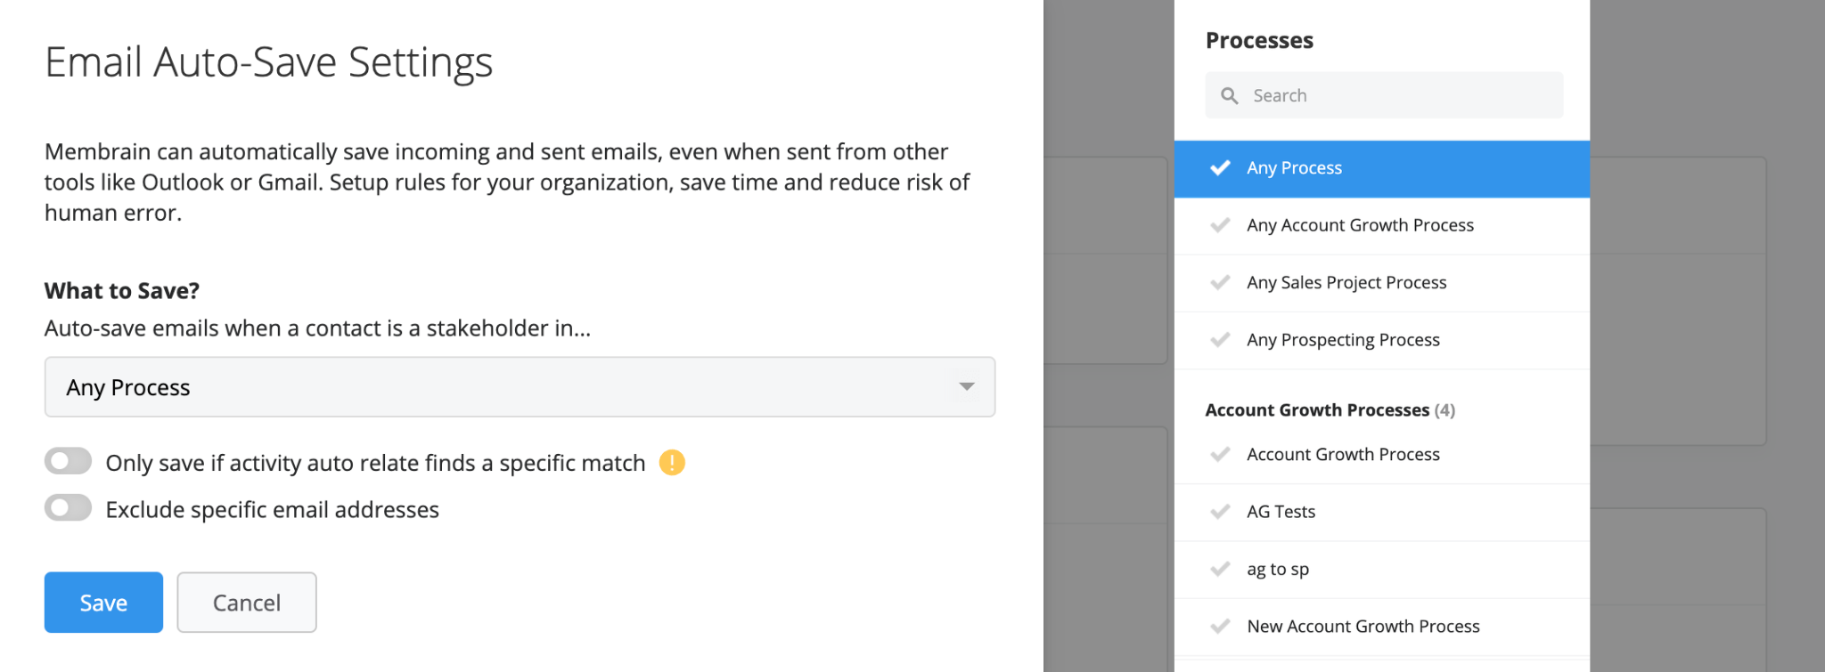1825x672 pixels.
Task: Click the Cancel button
Action: [246, 602]
